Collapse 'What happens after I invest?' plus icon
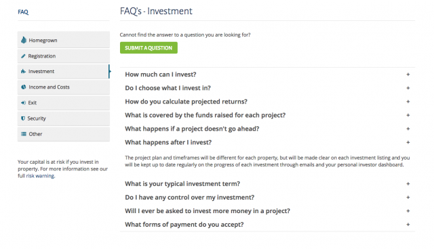434x249 pixels. pos(408,143)
